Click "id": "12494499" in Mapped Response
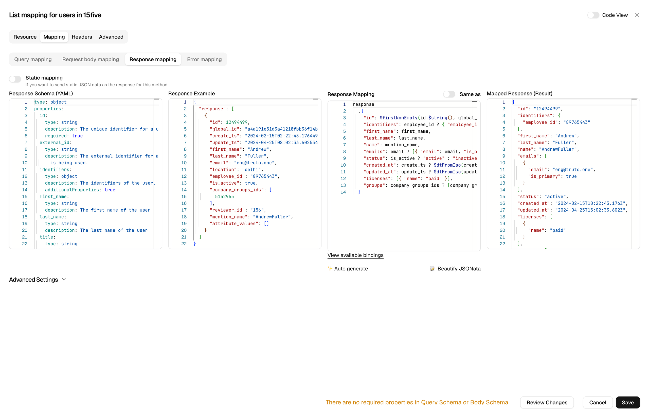 (540, 109)
